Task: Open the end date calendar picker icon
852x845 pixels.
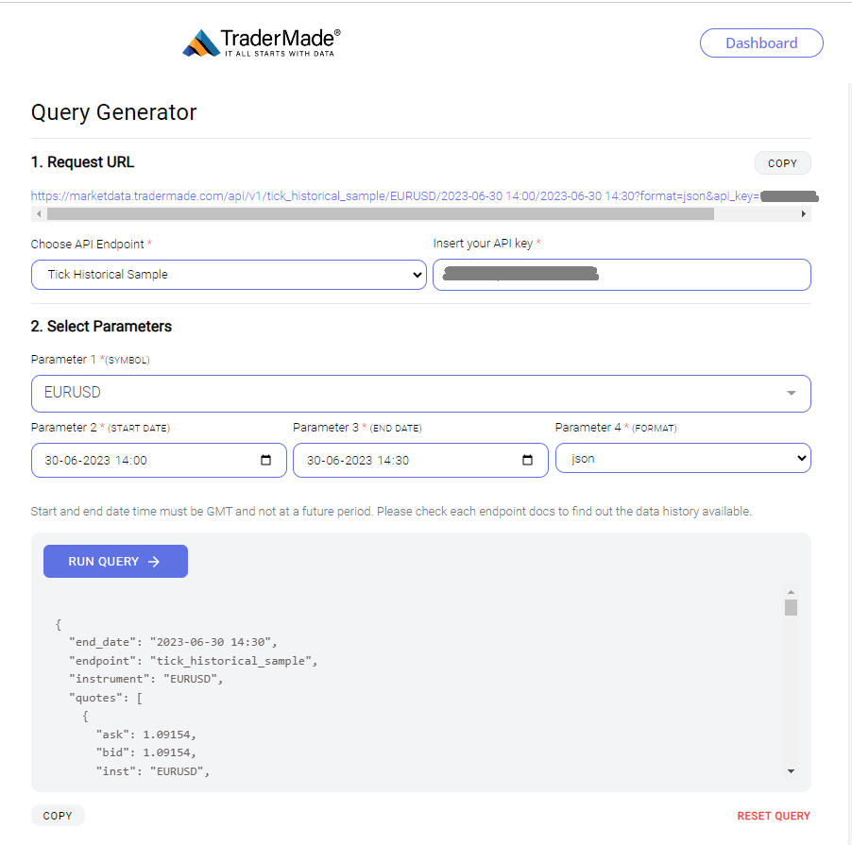Action: pyautogui.click(x=527, y=461)
